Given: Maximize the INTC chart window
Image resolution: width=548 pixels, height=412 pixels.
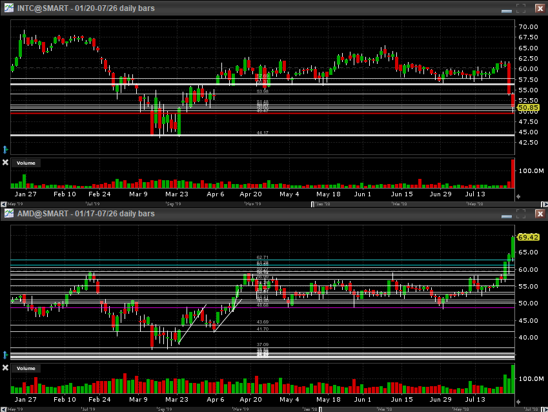Looking at the screenshot, I should 521,8.
